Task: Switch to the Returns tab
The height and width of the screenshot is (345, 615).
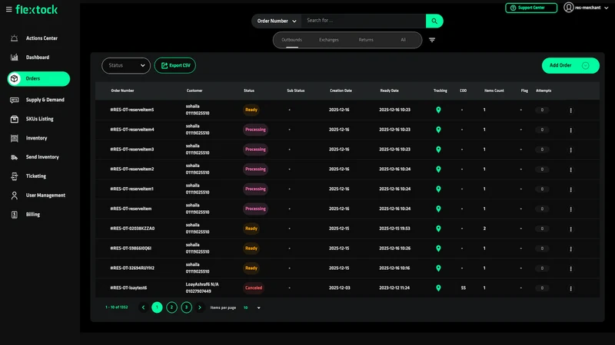Action: (x=366, y=40)
